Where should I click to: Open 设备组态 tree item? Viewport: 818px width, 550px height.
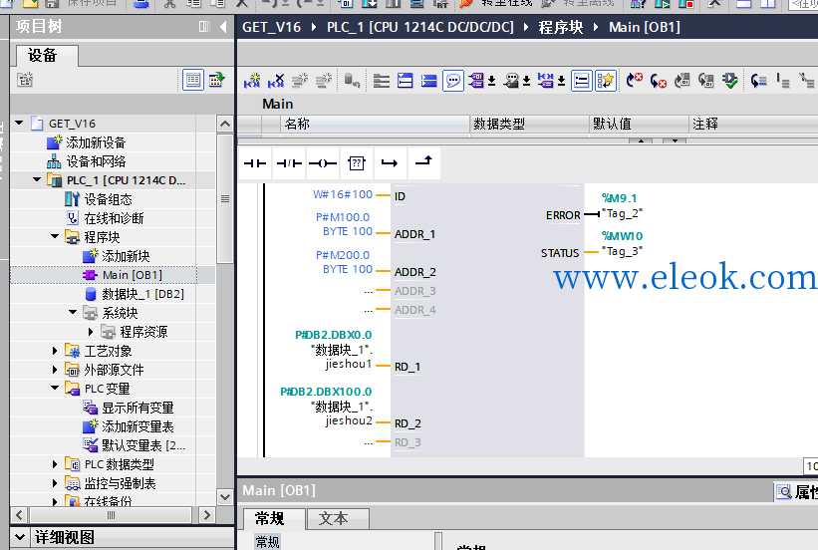[108, 199]
